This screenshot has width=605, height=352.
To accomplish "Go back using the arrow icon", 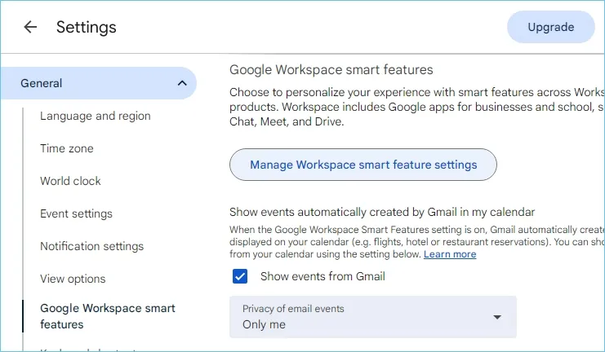I will pyautogui.click(x=30, y=27).
